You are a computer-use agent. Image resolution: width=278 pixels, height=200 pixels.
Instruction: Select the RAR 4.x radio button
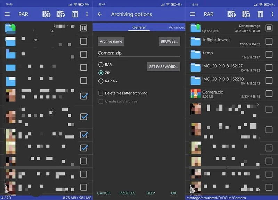[x=101, y=81]
